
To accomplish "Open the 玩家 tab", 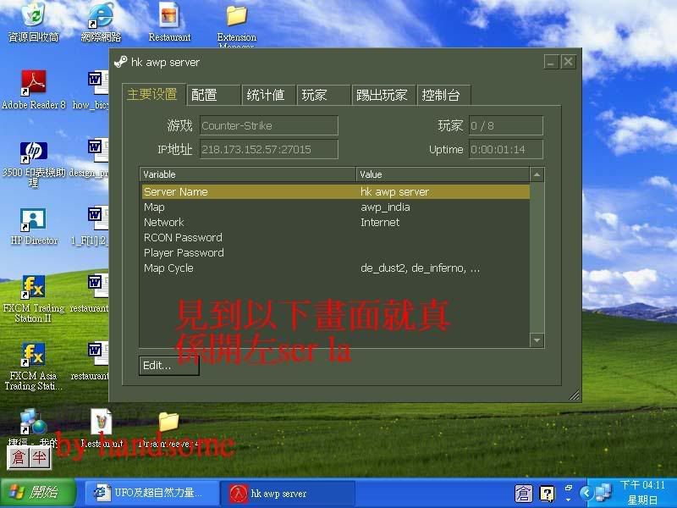I will pyautogui.click(x=324, y=95).
